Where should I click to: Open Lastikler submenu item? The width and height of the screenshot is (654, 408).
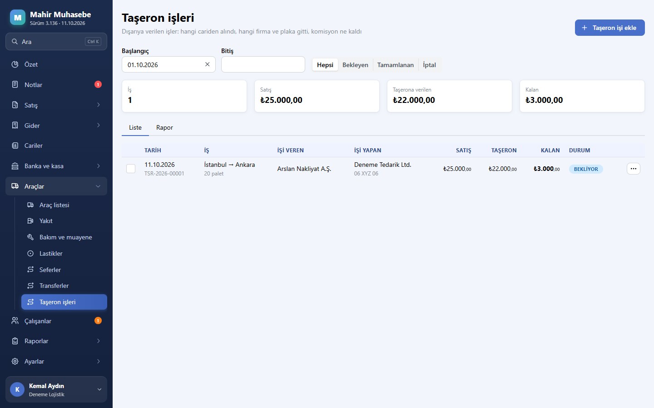coord(64,253)
